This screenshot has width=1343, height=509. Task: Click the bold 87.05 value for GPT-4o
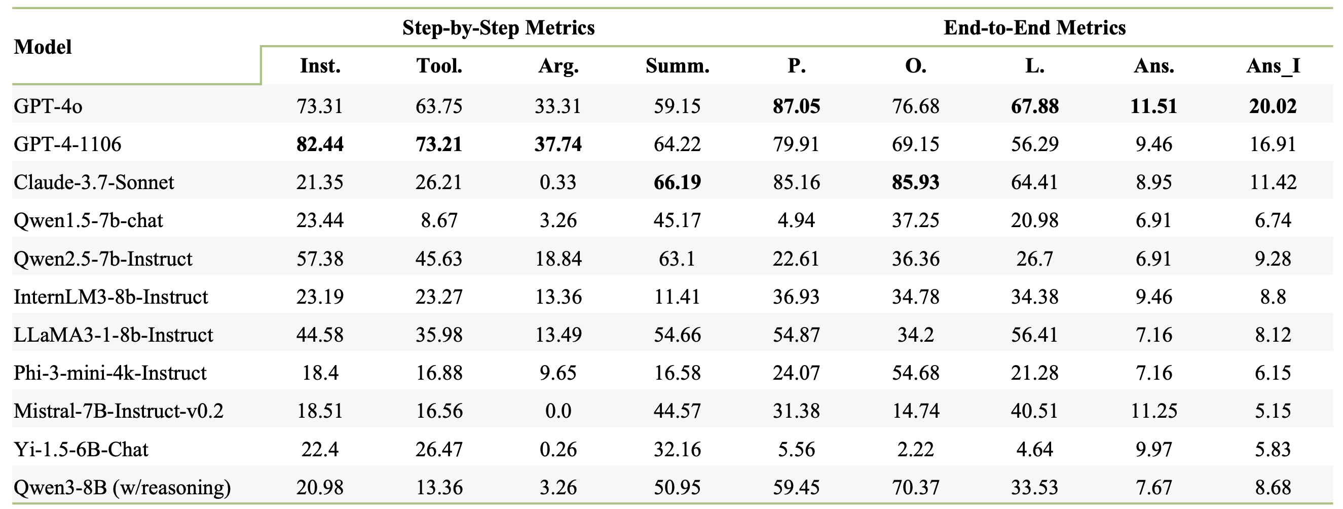[x=796, y=106]
